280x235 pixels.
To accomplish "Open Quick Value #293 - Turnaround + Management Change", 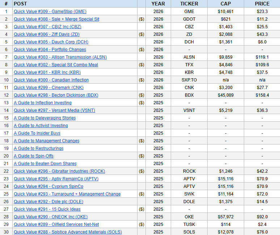I will pyautogui.click(x=67, y=194).
